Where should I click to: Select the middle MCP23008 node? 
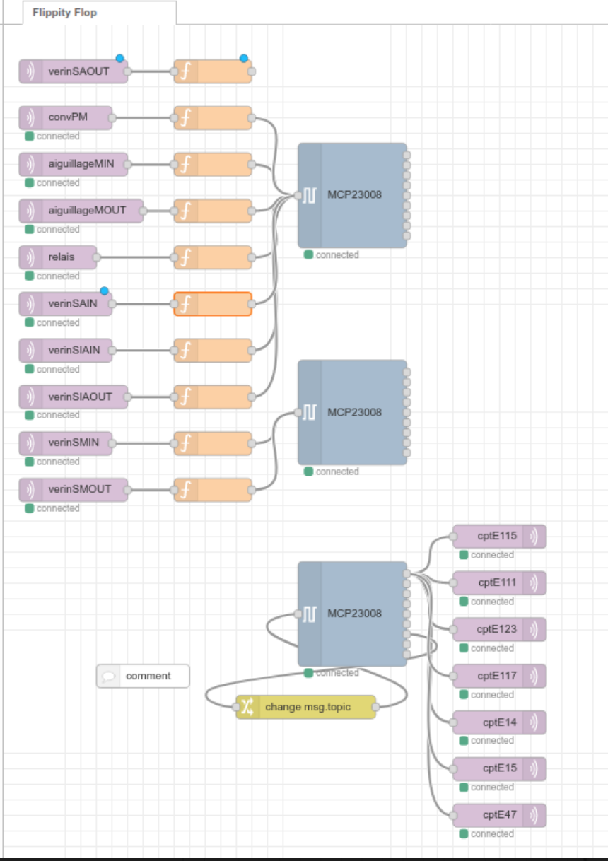(x=353, y=412)
